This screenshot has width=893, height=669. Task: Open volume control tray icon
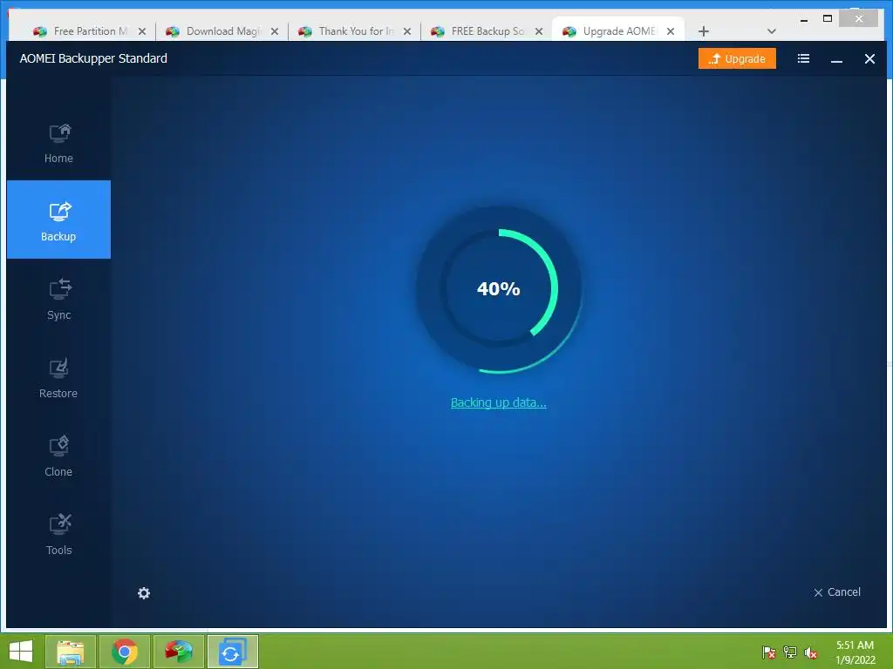point(811,652)
